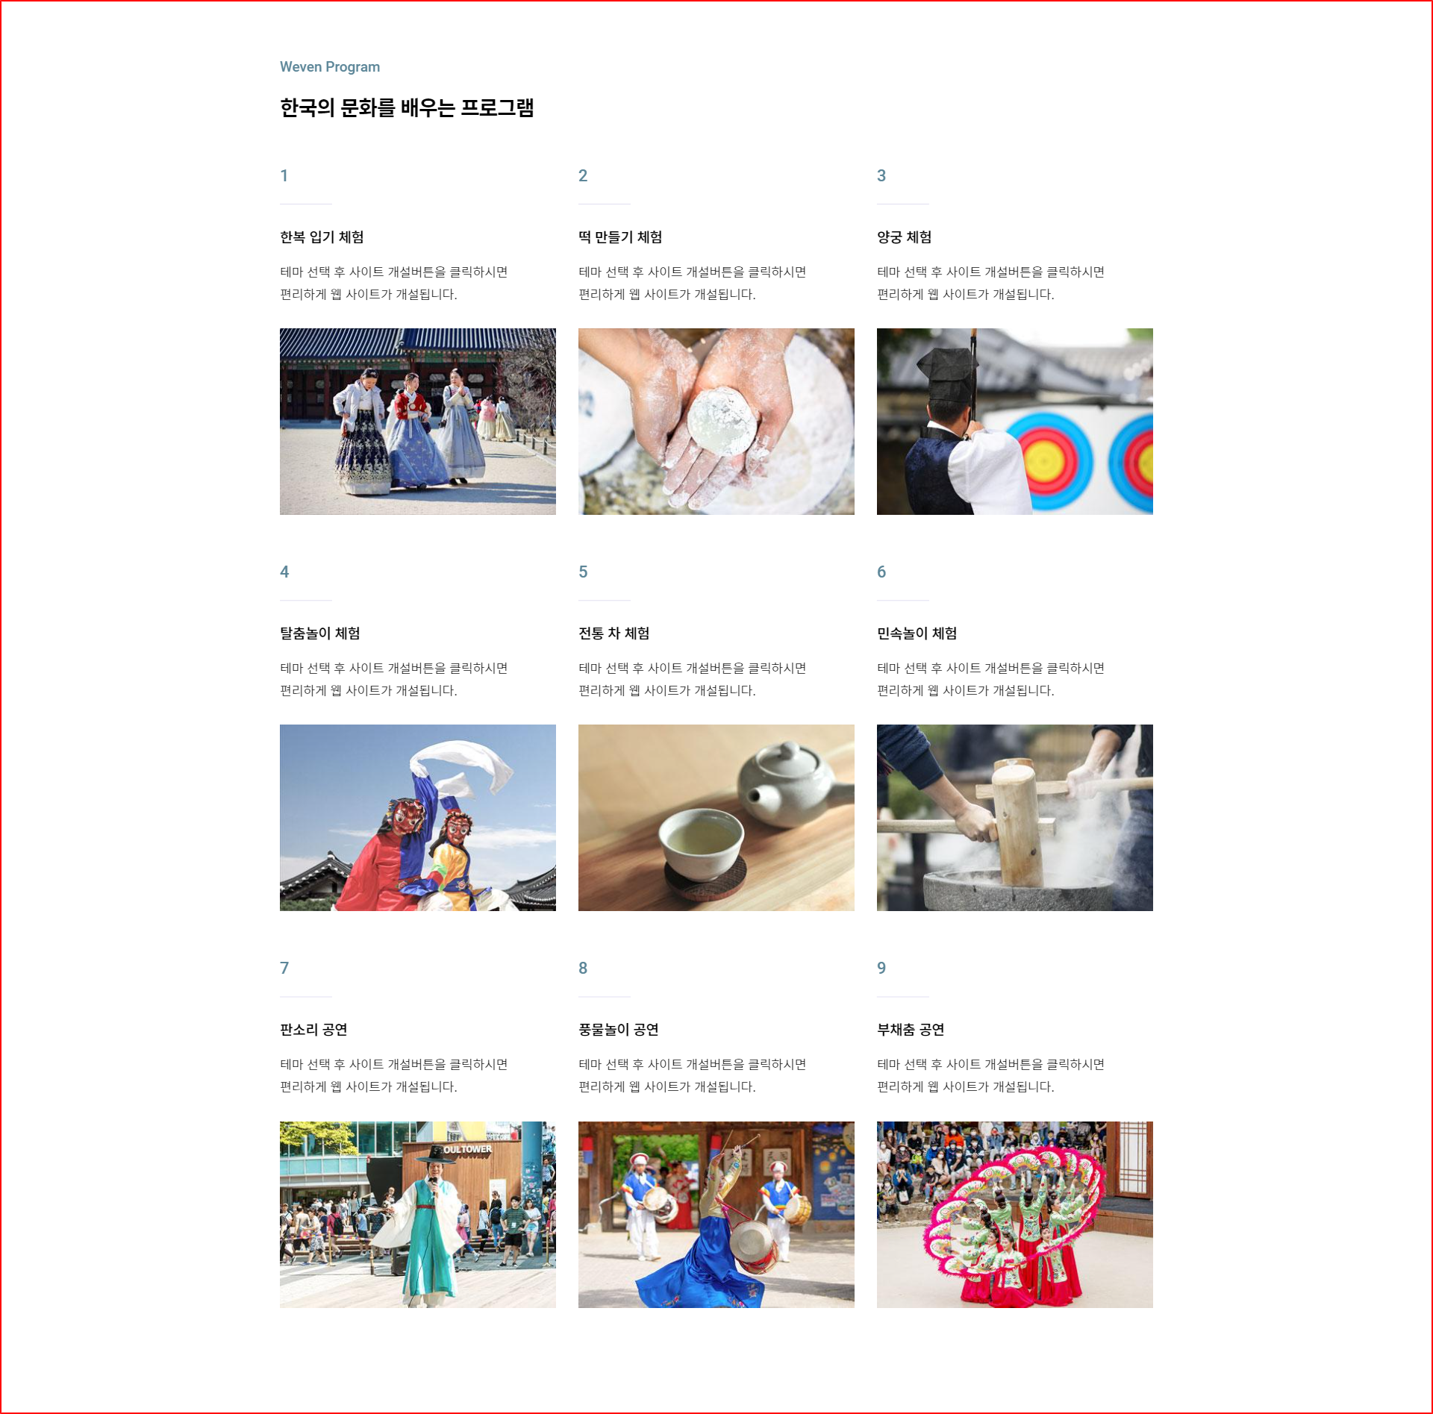Select the fan dance performance photo
The width and height of the screenshot is (1433, 1414).
click(1014, 1214)
